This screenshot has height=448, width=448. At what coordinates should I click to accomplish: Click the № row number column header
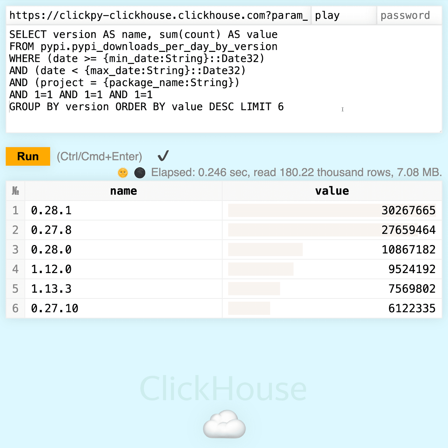point(15,191)
